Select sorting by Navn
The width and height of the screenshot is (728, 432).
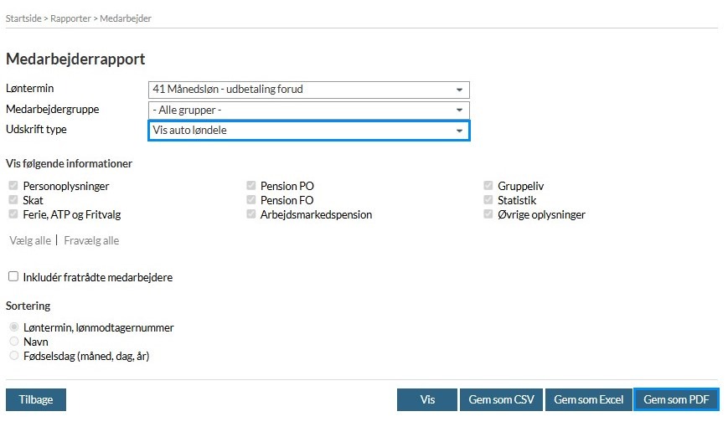[13, 342]
